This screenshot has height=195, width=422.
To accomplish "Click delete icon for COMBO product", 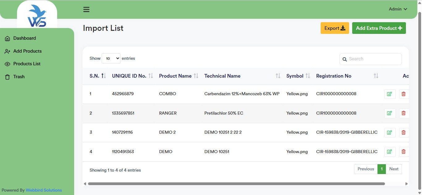I will point(403,94).
